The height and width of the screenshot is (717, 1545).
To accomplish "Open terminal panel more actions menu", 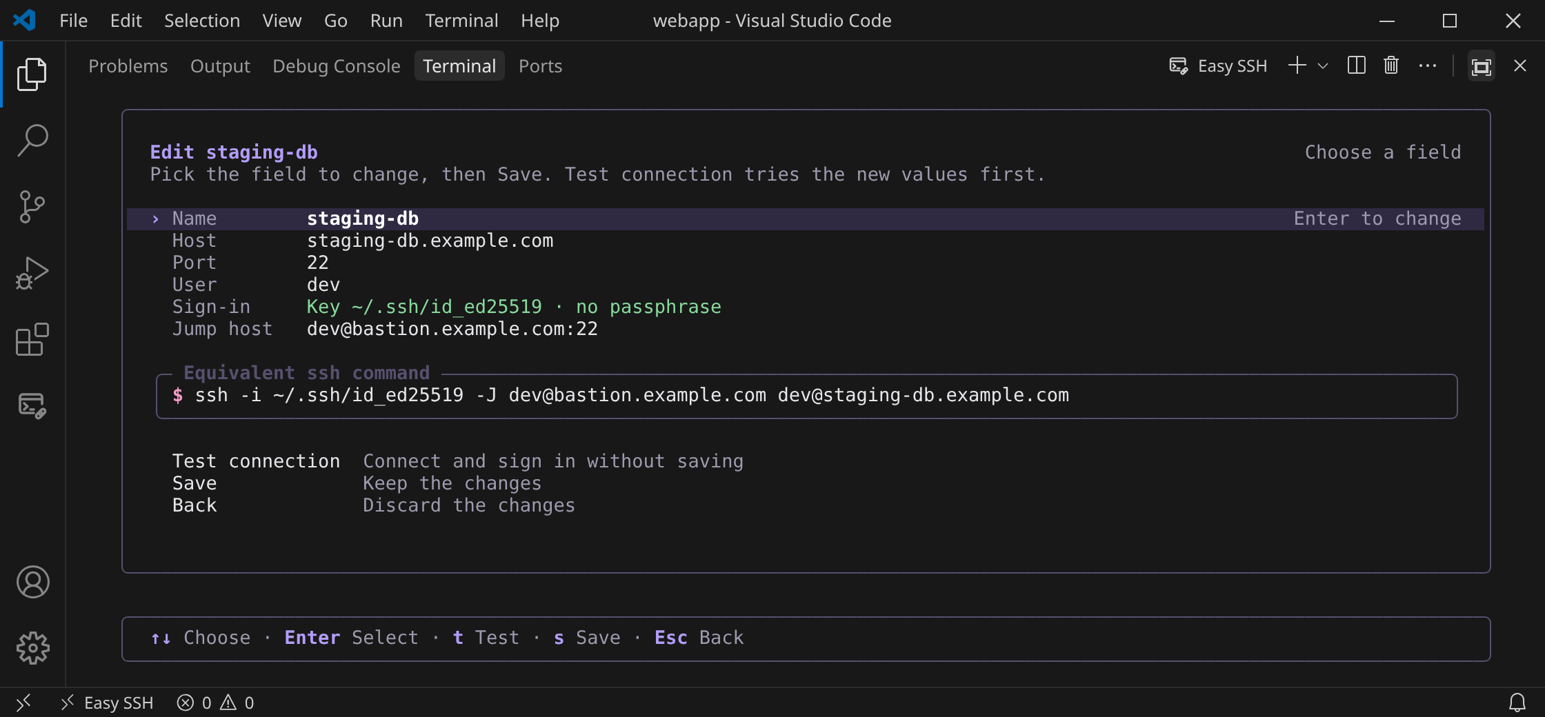I will point(1427,65).
